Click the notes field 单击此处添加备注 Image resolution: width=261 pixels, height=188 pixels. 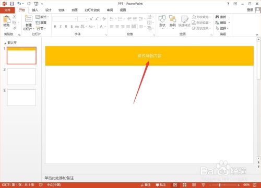59,178
